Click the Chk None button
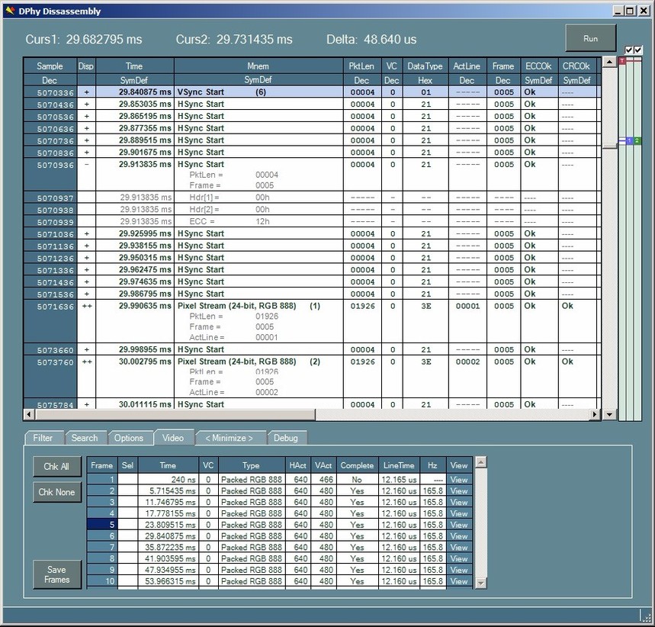655x627 pixels. [57, 492]
